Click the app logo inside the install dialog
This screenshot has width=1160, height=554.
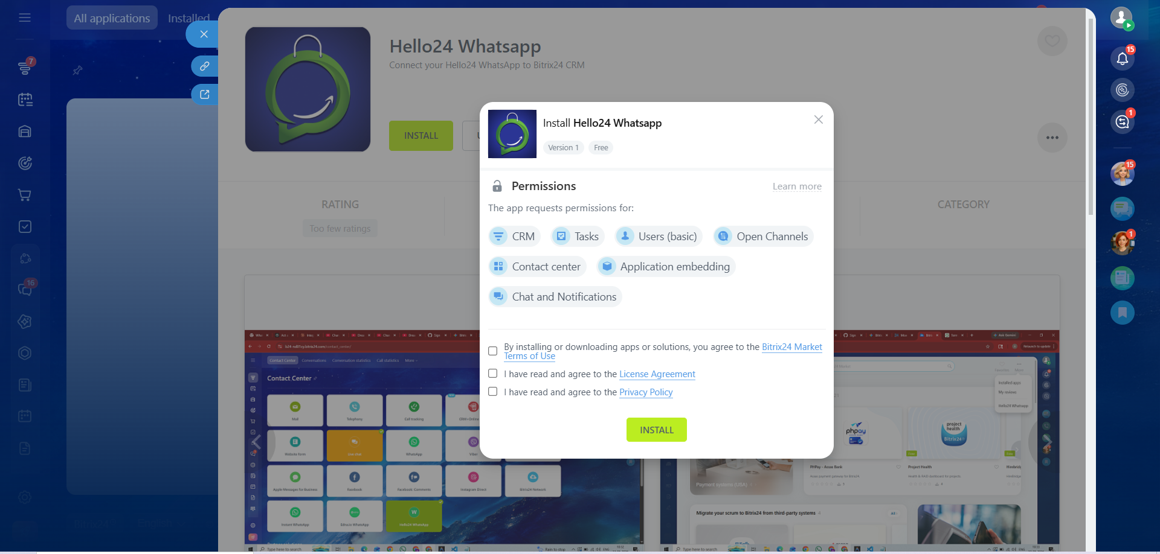click(512, 134)
